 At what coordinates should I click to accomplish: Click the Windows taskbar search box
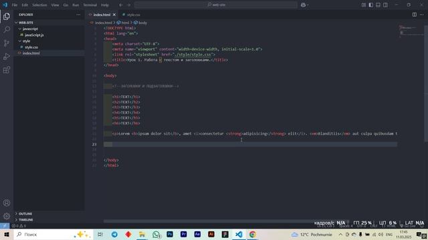[53, 234]
